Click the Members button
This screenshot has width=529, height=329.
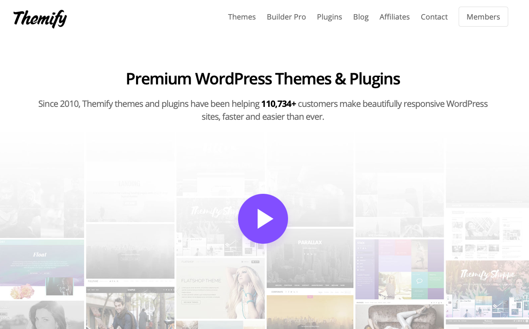coord(483,17)
